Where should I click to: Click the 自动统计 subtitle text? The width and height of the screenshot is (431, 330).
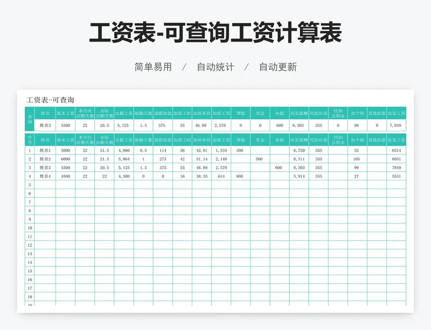[x=215, y=67]
